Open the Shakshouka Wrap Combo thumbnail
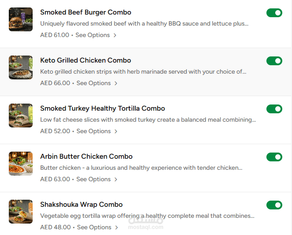 (21, 212)
